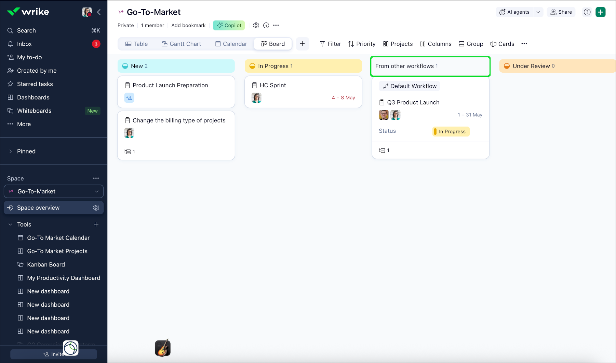The width and height of the screenshot is (616, 363).
Task: Select the Board view tab
Action: coord(273,44)
